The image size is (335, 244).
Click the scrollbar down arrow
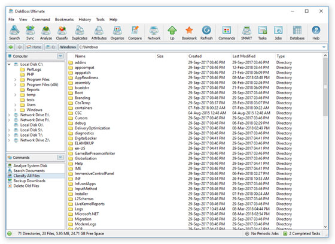[325, 227]
